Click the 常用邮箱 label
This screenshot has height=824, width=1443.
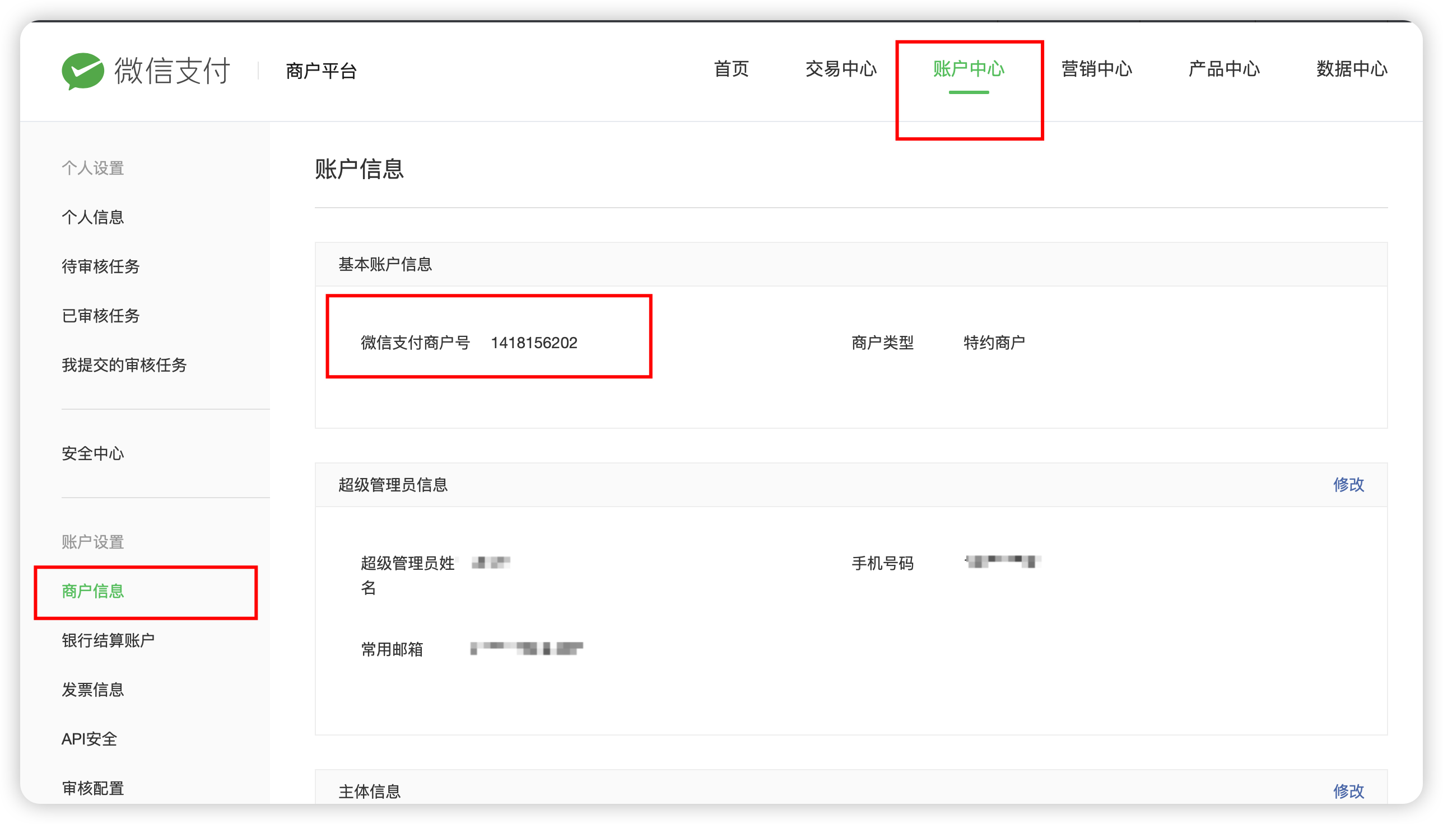pyautogui.click(x=392, y=650)
